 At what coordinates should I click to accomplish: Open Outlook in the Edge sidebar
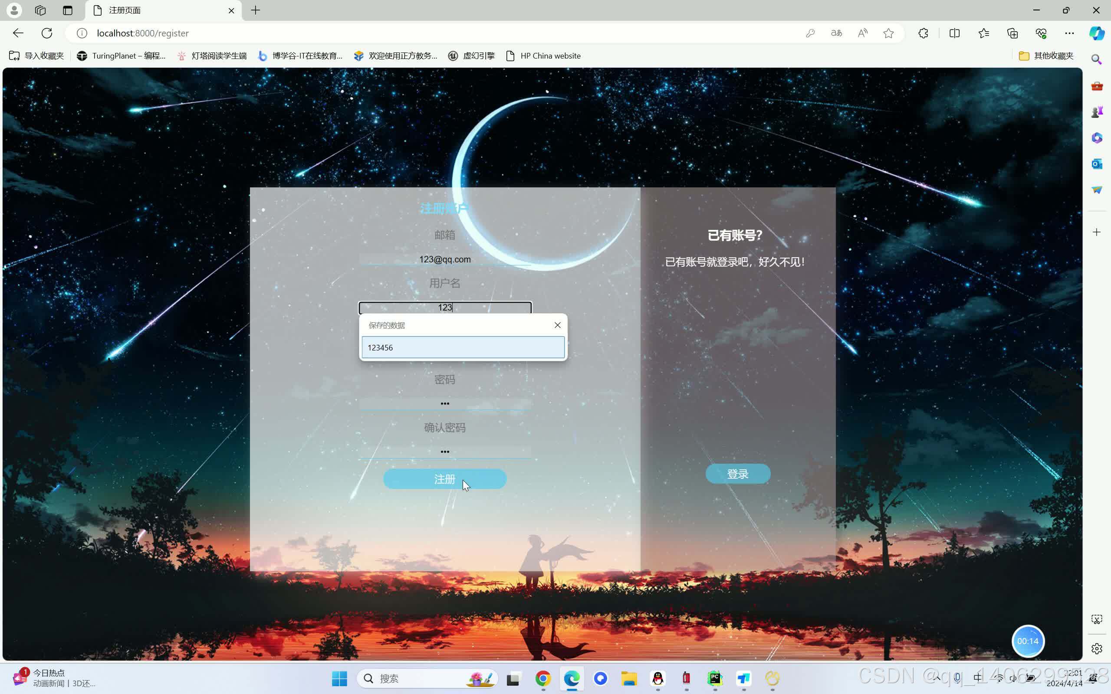tap(1097, 164)
